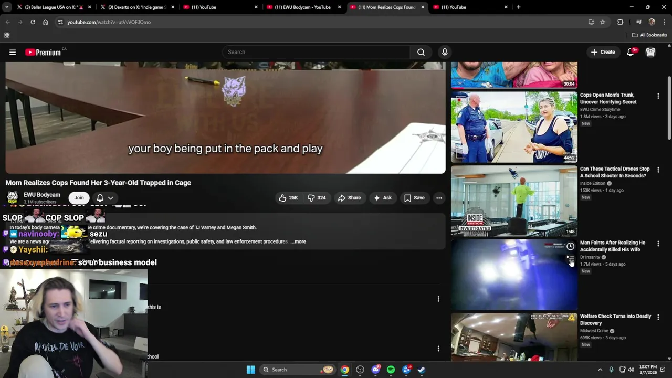Open Discord from the taskbar

[x=375, y=370]
